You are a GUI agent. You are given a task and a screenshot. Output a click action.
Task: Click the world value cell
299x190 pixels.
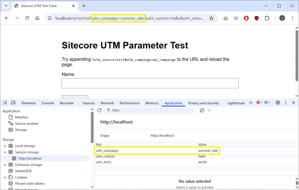[202, 162]
